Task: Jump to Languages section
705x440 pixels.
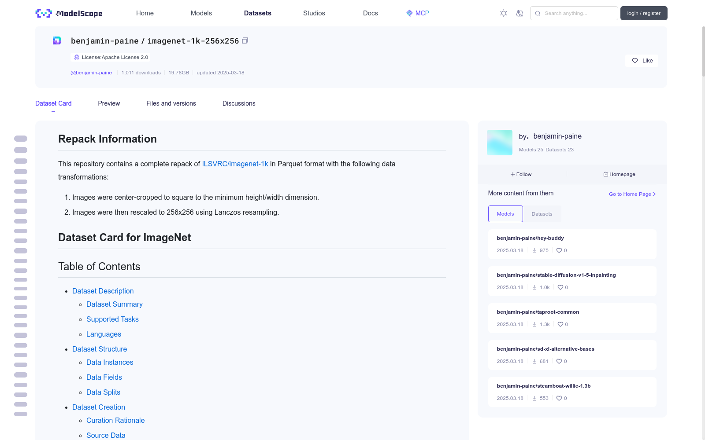Action: click(104, 334)
